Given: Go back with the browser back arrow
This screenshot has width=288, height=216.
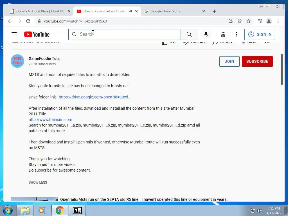Looking at the screenshot, I should [10, 21].
